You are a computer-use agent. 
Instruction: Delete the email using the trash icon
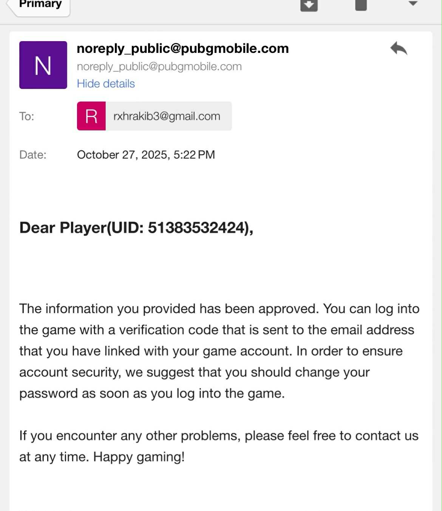(x=361, y=5)
